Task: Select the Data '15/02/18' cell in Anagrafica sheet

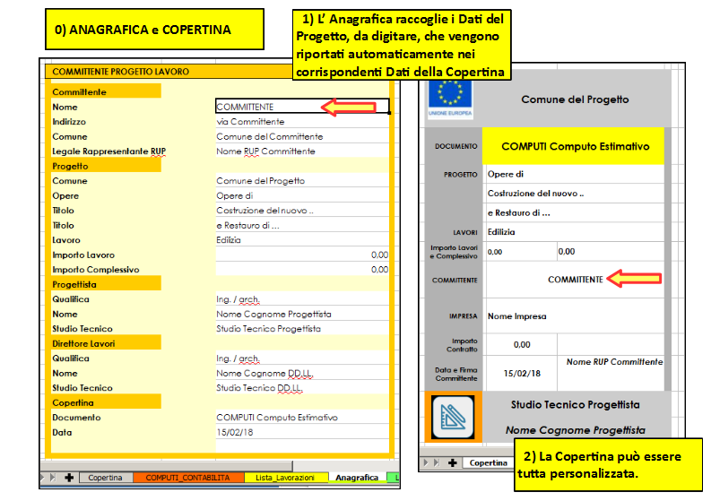Action: click(x=302, y=432)
